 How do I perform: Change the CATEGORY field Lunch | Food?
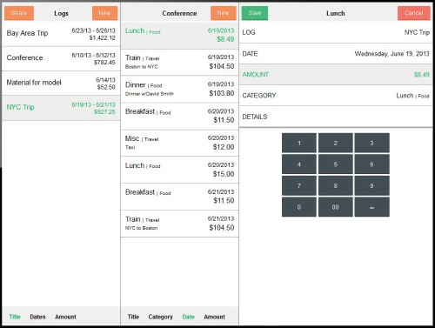tap(336, 96)
